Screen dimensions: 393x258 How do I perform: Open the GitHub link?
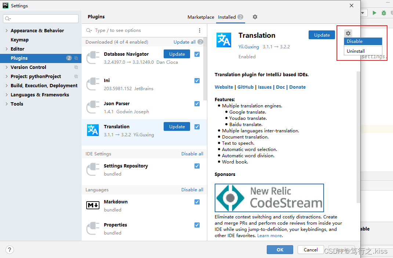(245, 87)
